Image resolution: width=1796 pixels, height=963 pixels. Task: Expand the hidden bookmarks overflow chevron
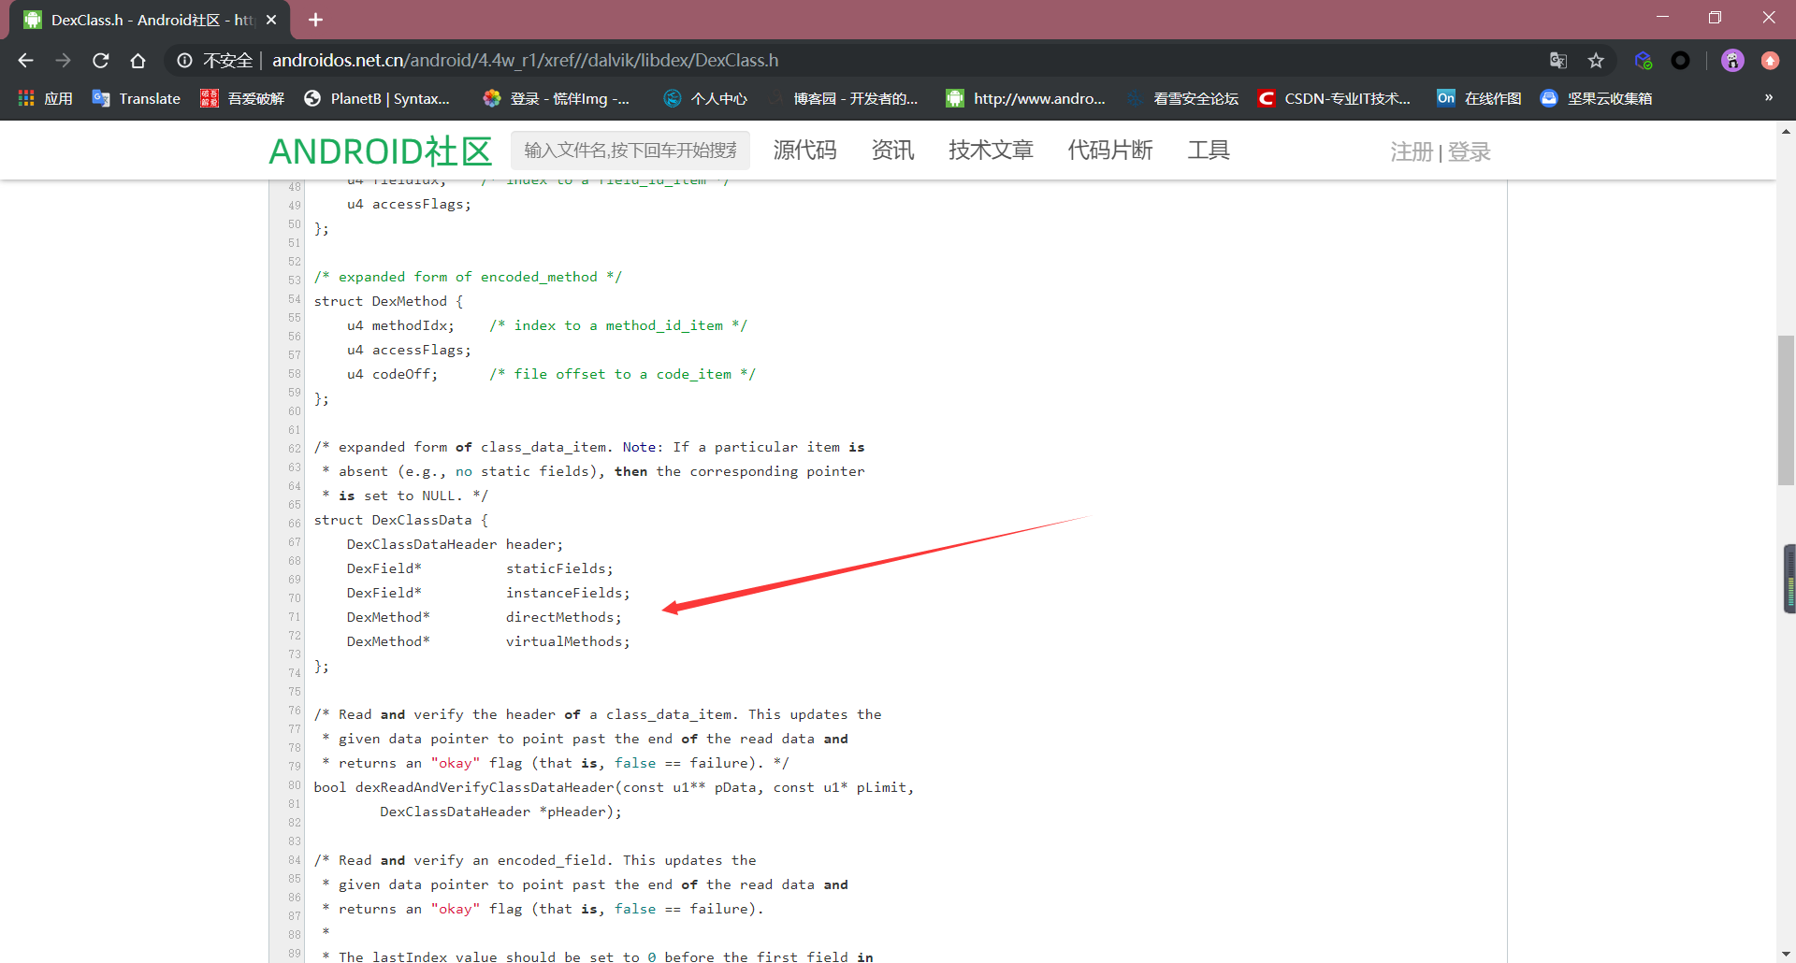[x=1768, y=97]
